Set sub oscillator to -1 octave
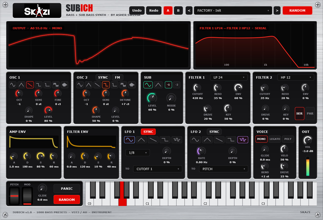 pyautogui.click(x=168, y=85)
